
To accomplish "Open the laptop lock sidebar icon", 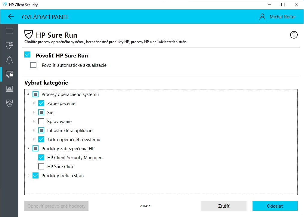I will [9, 89].
